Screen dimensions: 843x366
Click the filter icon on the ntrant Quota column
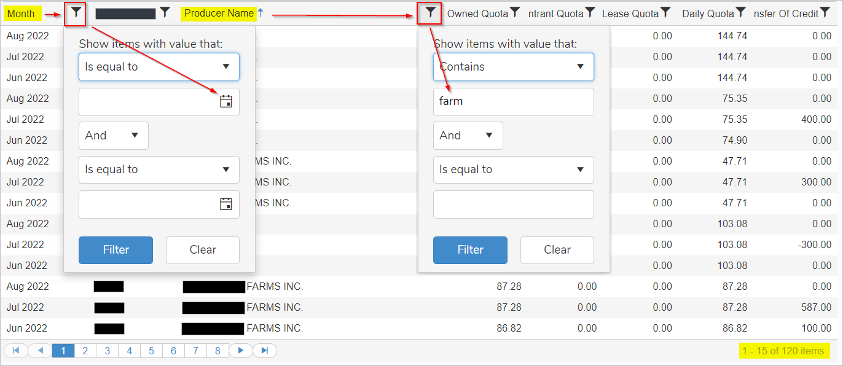590,10
